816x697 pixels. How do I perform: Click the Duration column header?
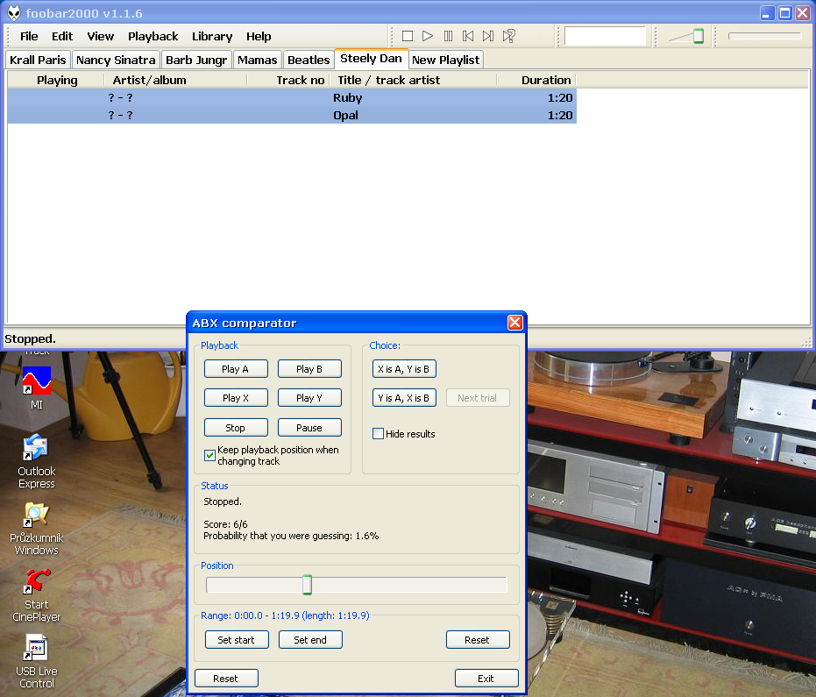coord(536,80)
